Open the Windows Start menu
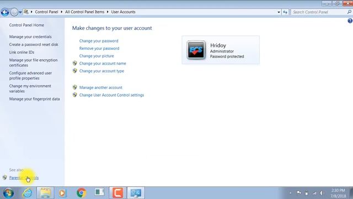Screen dimensions: 353x199 coord(8,193)
